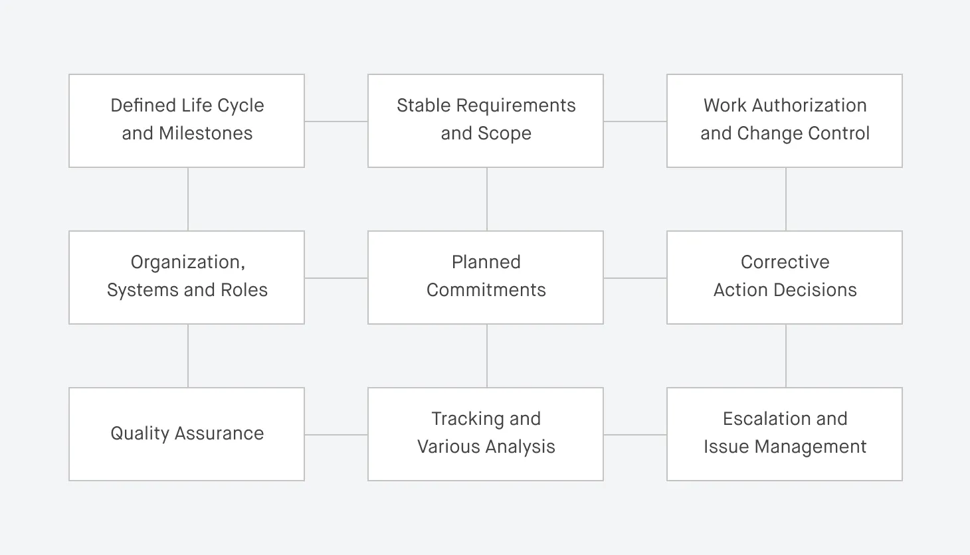This screenshot has width=970, height=555.
Task: Select Escalation and Issue Management box
Action: pyautogui.click(x=785, y=434)
